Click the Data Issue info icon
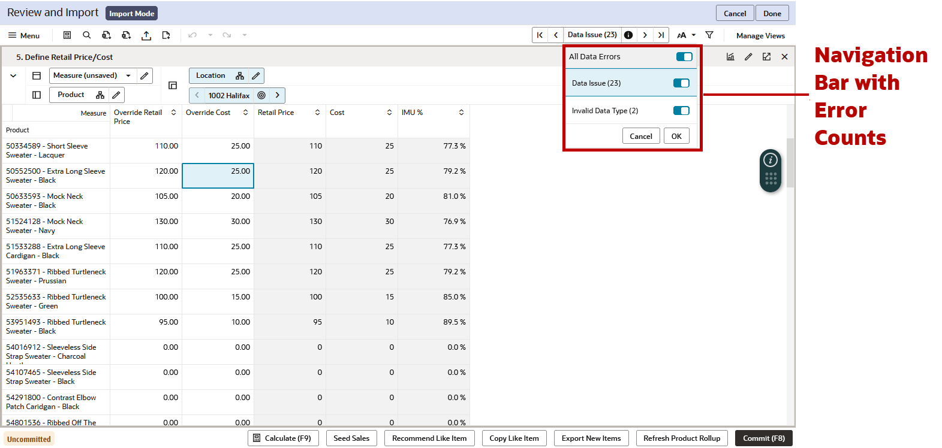Image resolution: width=942 pixels, height=448 pixels. [x=628, y=35]
